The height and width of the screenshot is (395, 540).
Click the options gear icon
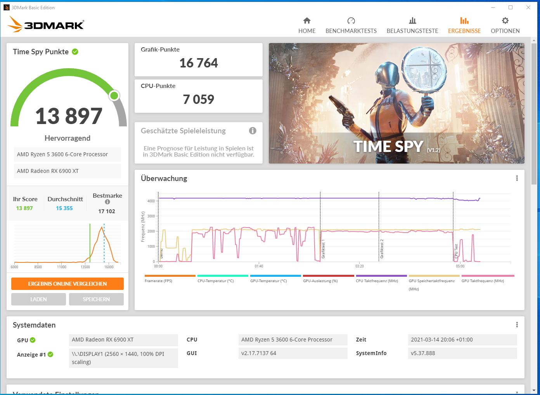coord(505,21)
